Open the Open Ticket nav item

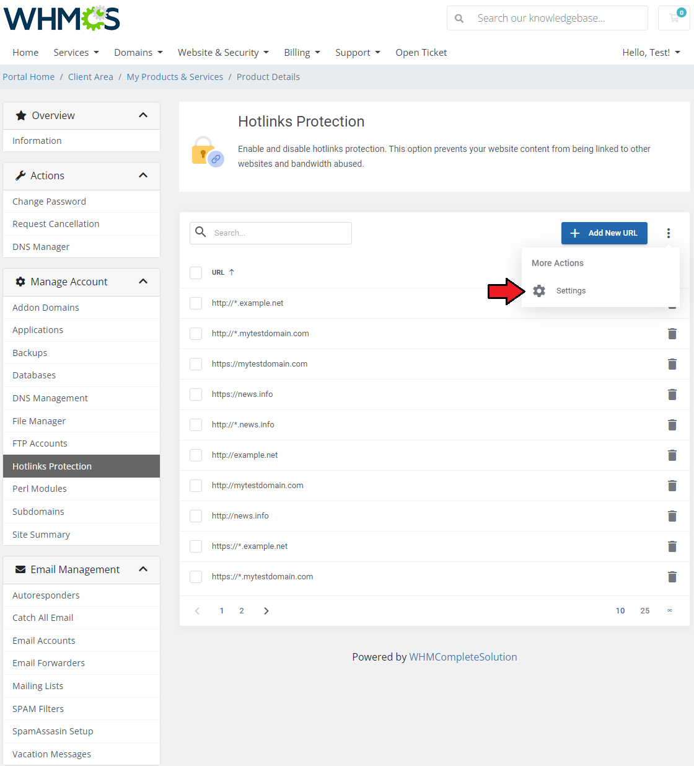coord(421,53)
